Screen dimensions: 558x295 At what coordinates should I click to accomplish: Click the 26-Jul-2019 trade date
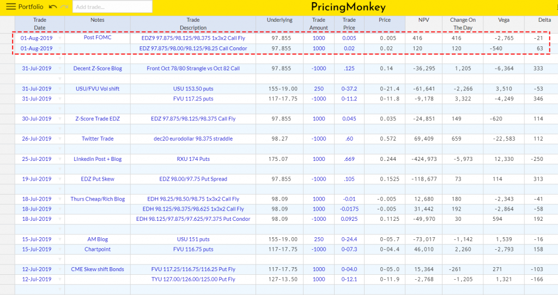click(x=37, y=139)
